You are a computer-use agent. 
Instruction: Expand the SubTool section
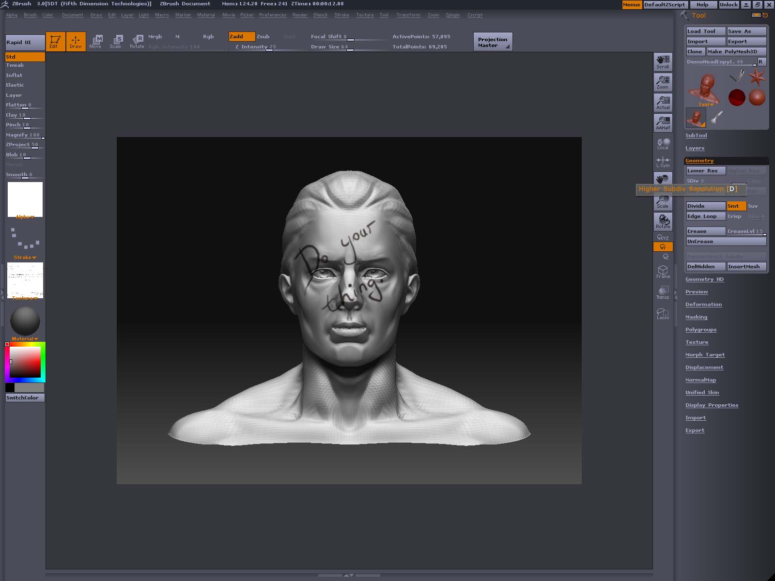tap(696, 136)
